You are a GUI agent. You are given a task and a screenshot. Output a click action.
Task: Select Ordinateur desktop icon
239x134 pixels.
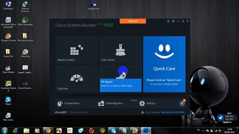tap(8, 6)
